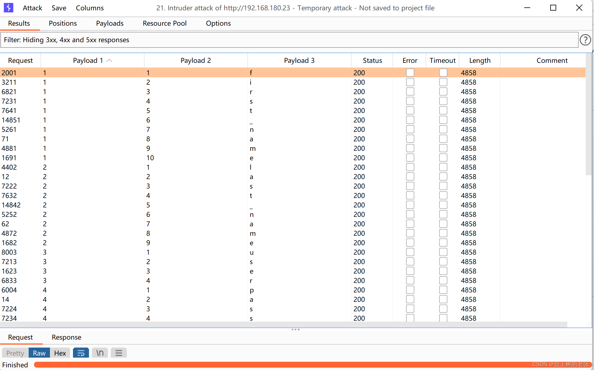Screen dimensions: 594x370
Task: Toggle show non-printable characters \n icon
Action: click(100, 353)
